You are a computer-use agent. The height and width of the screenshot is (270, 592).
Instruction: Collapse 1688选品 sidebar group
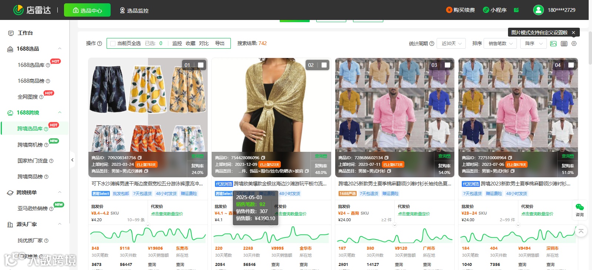pyautogui.click(x=60, y=49)
